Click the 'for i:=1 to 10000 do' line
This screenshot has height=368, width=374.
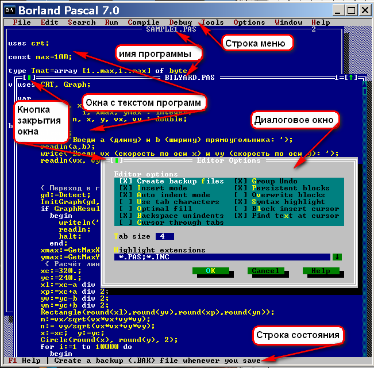click(86, 347)
